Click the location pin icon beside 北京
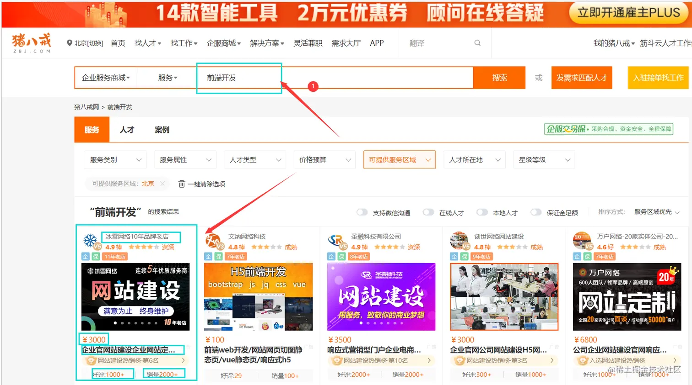The width and height of the screenshot is (692, 385). (x=70, y=43)
